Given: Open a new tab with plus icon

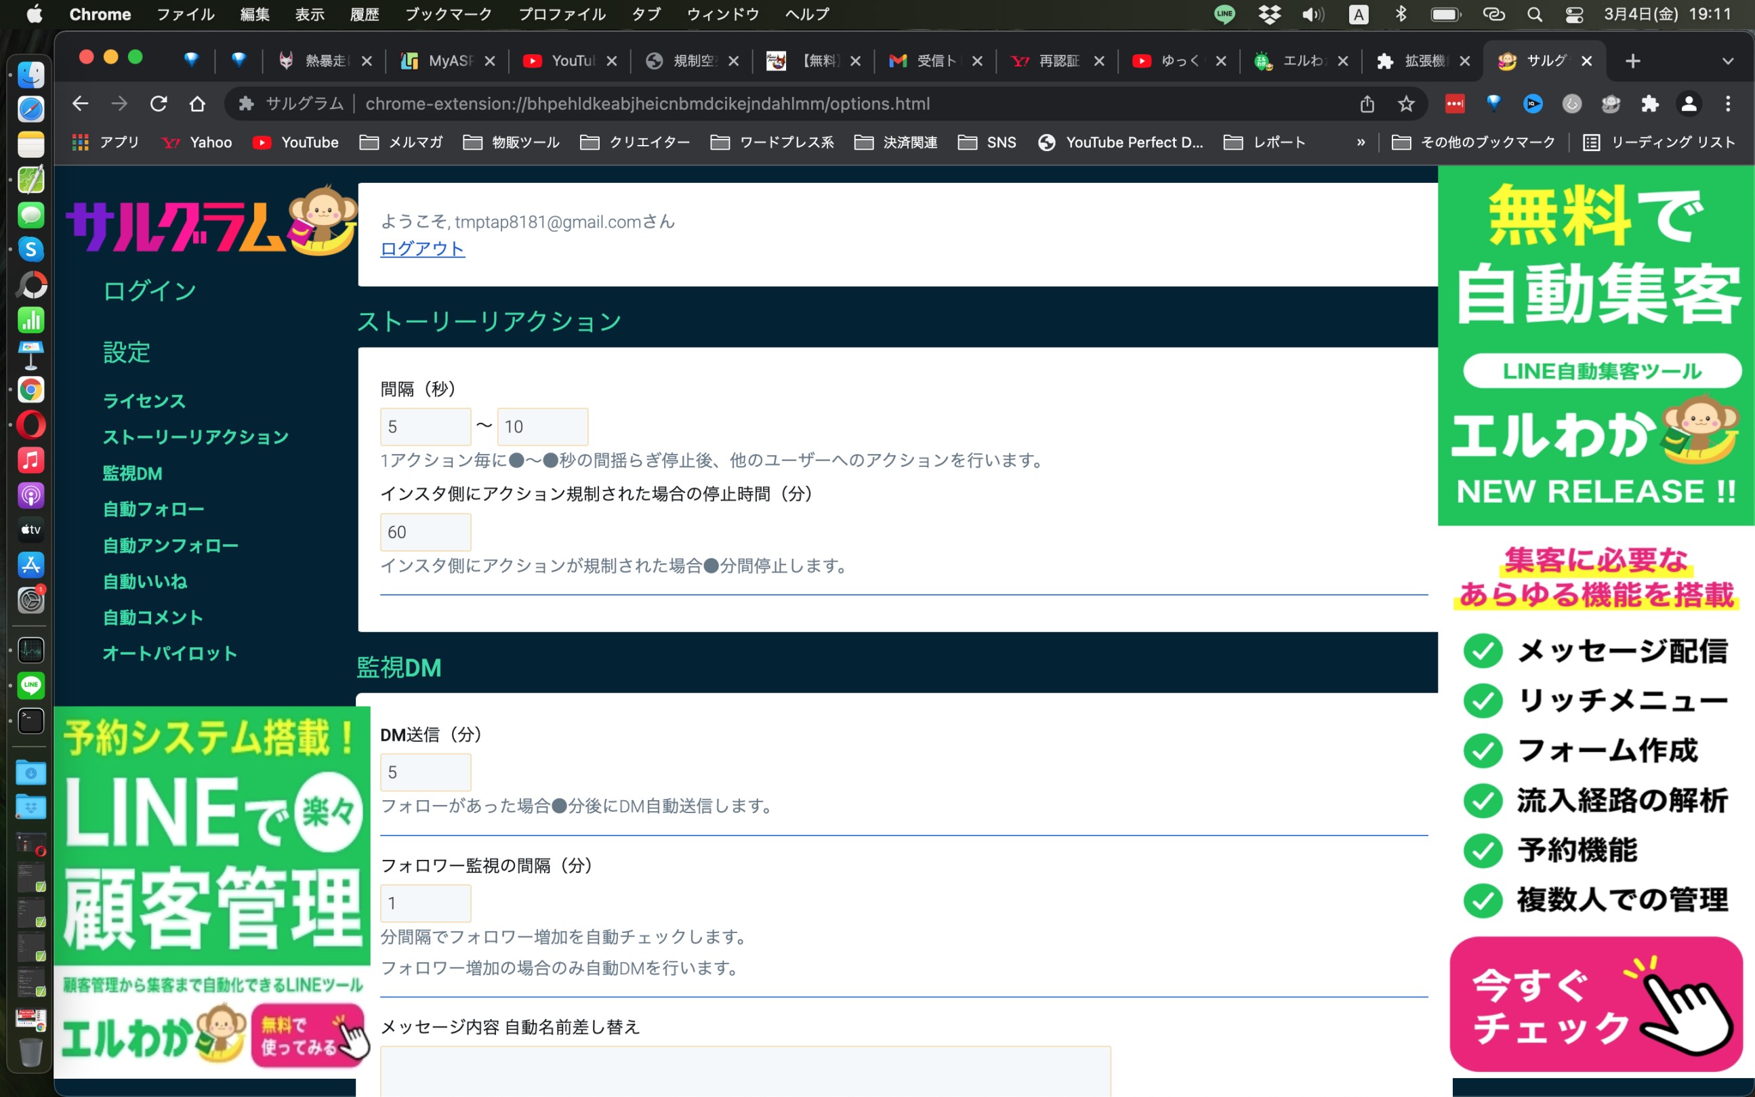Looking at the screenshot, I should click(x=1632, y=61).
